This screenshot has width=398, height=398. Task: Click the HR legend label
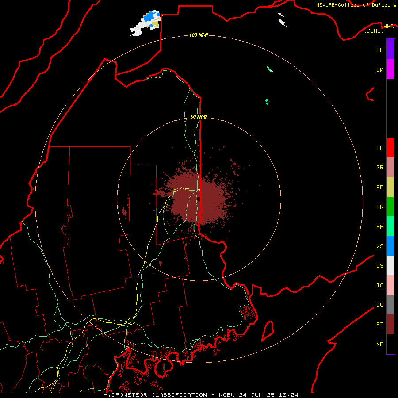(379, 207)
